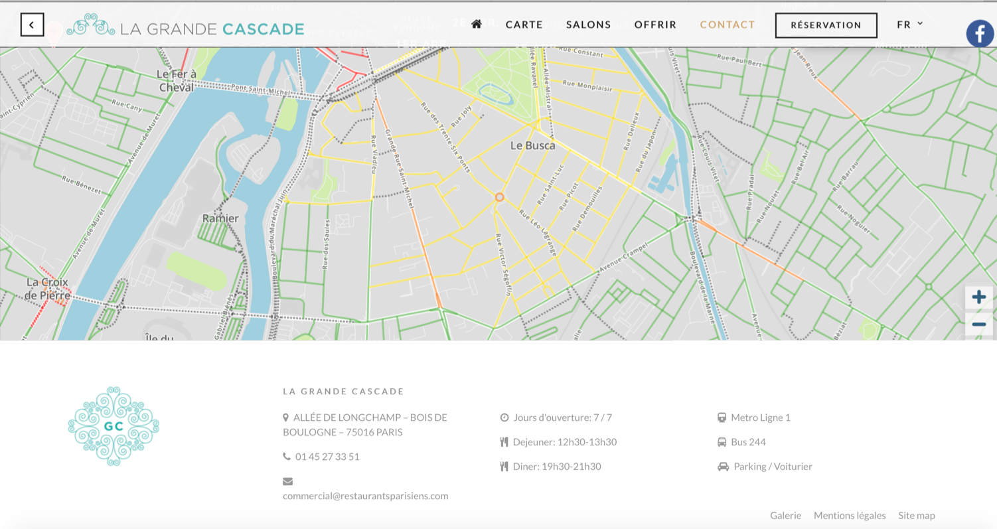Click the envelope email icon
Image resolution: width=997 pixels, height=529 pixels.
[287, 481]
